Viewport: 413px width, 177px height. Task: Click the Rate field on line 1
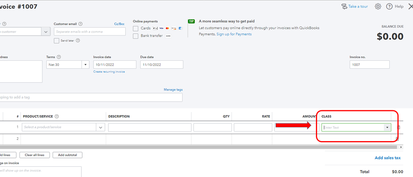click(253, 127)
